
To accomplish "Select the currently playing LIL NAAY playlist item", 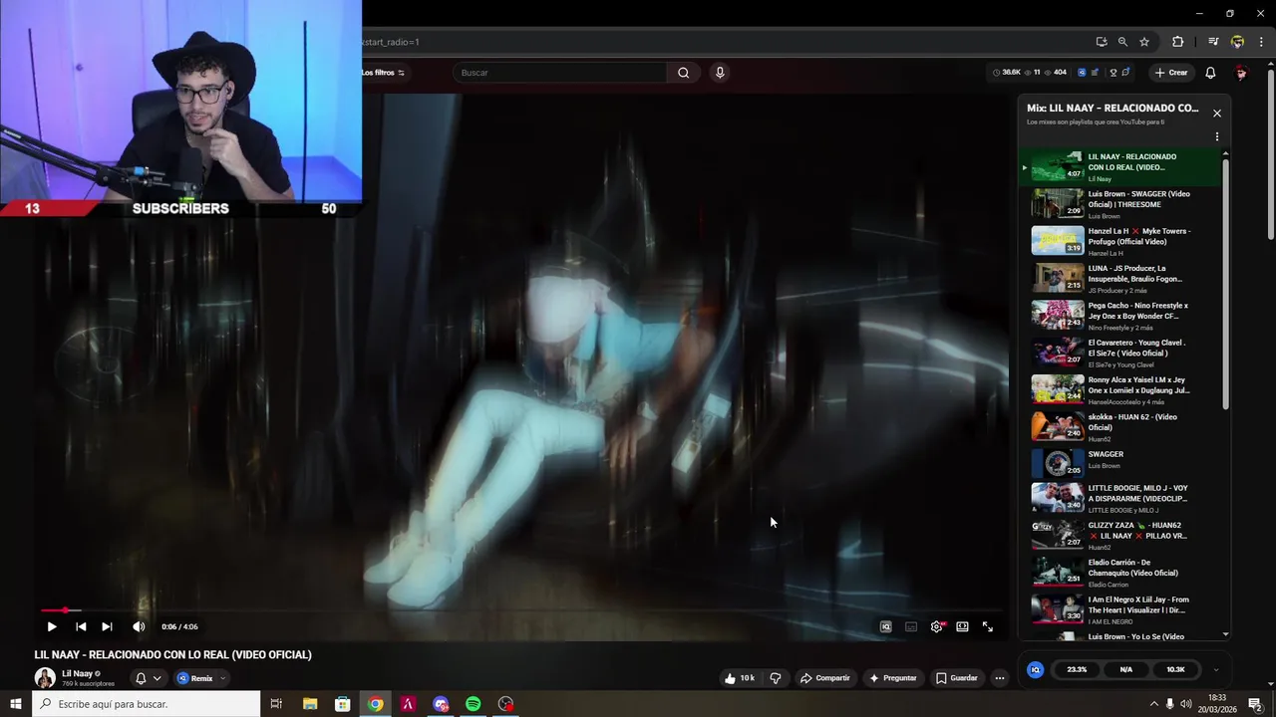I will point(1120,167).
